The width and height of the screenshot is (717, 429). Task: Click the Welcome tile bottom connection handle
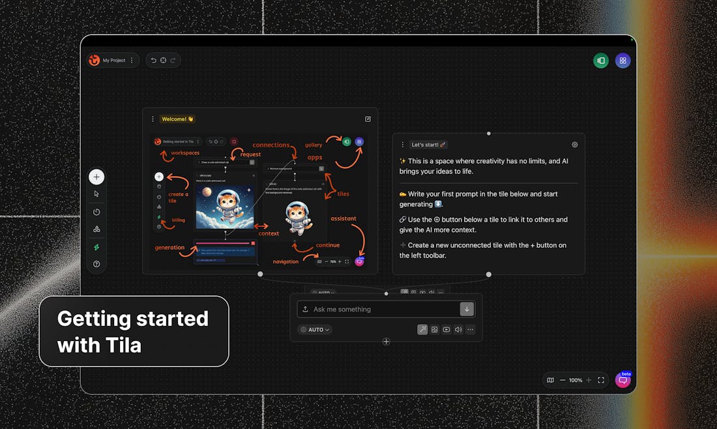(x=260, y=274)
